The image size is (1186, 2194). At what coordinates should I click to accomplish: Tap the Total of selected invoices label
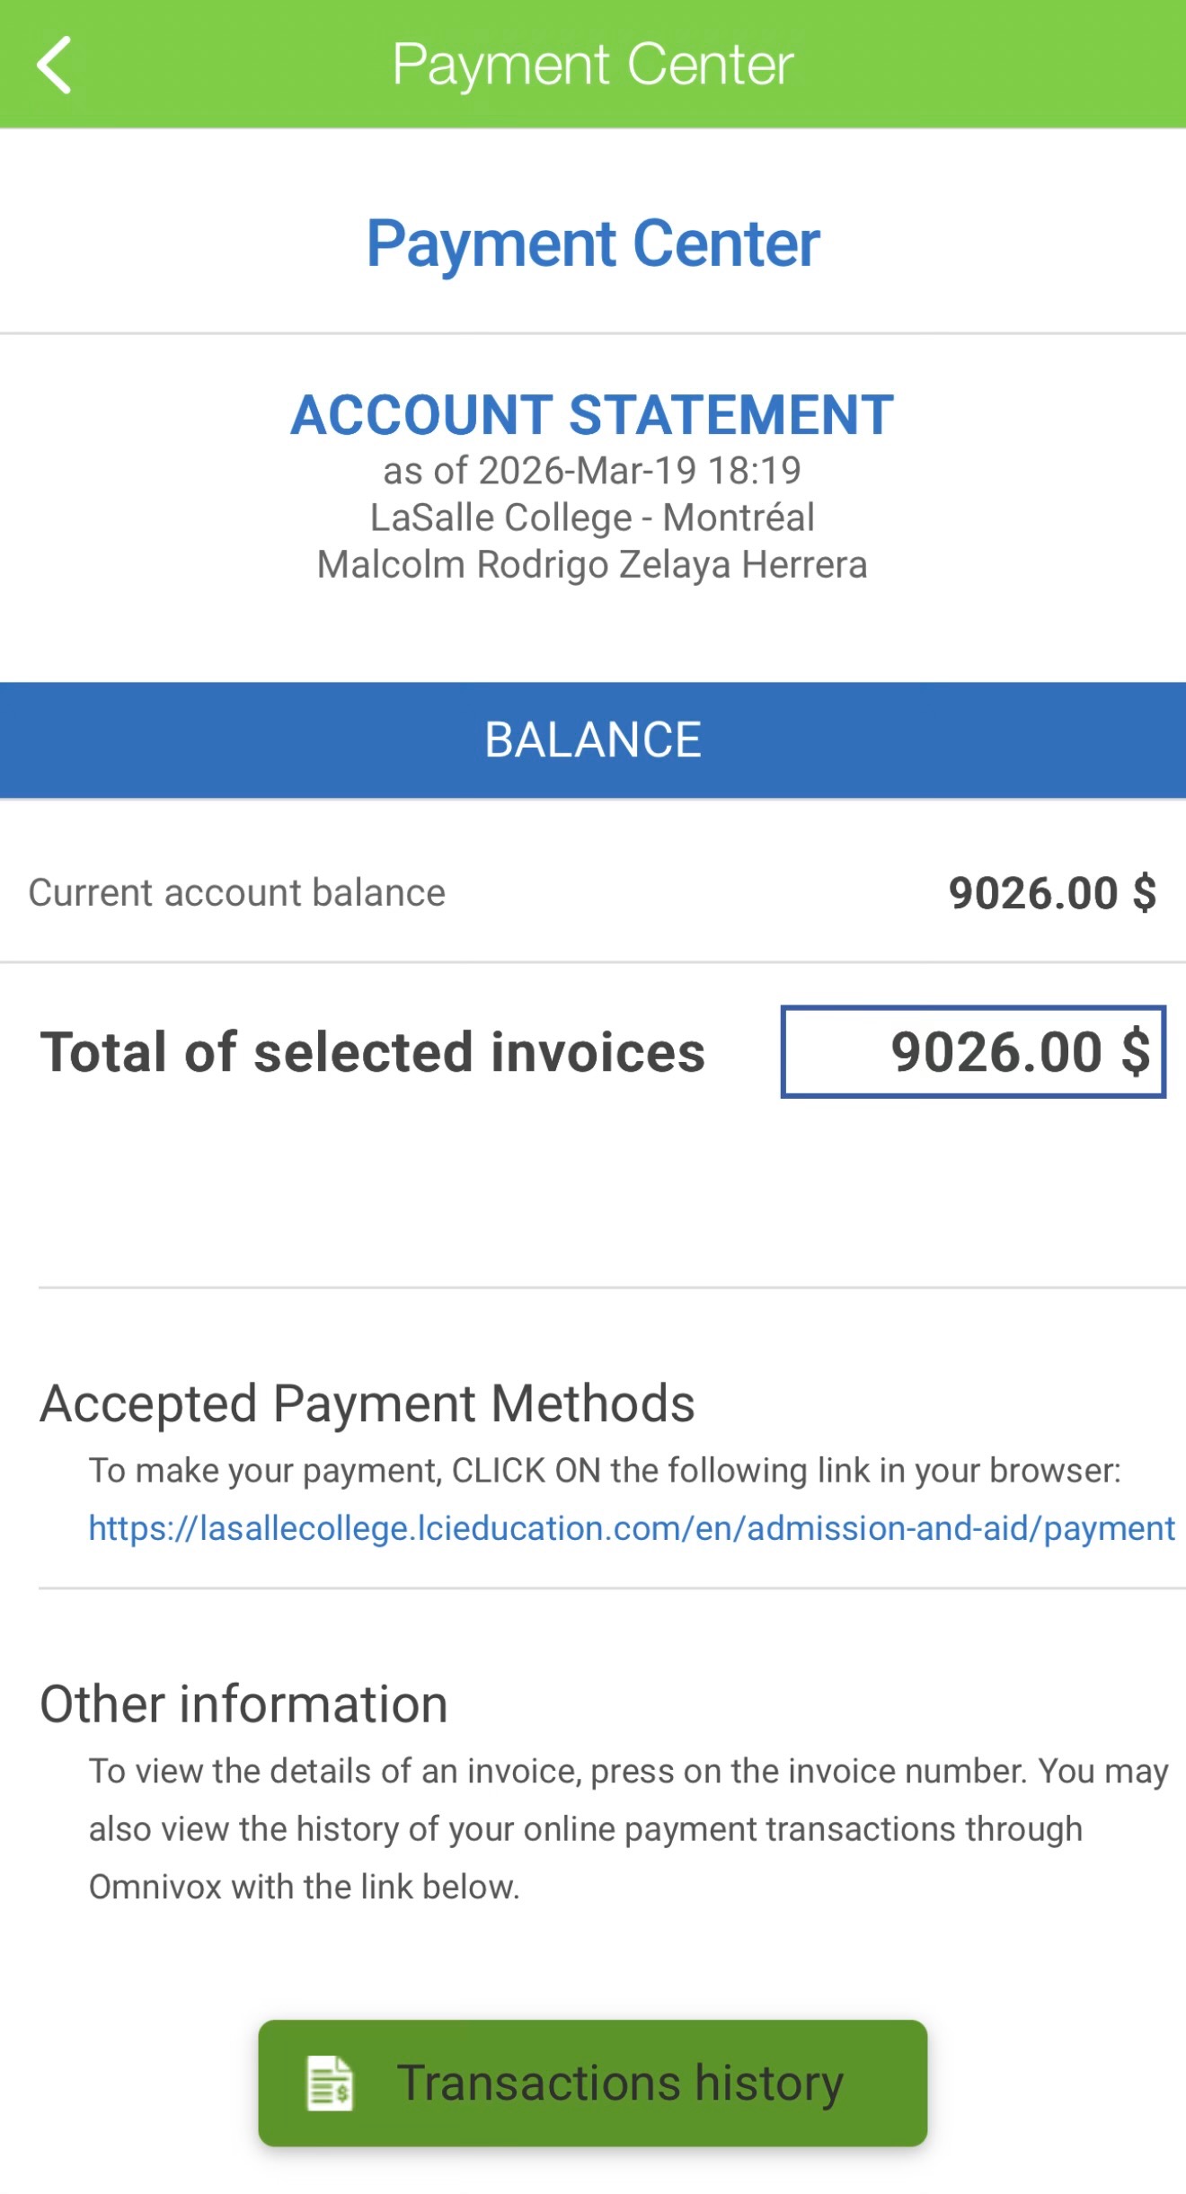[x=373, y=1052]
